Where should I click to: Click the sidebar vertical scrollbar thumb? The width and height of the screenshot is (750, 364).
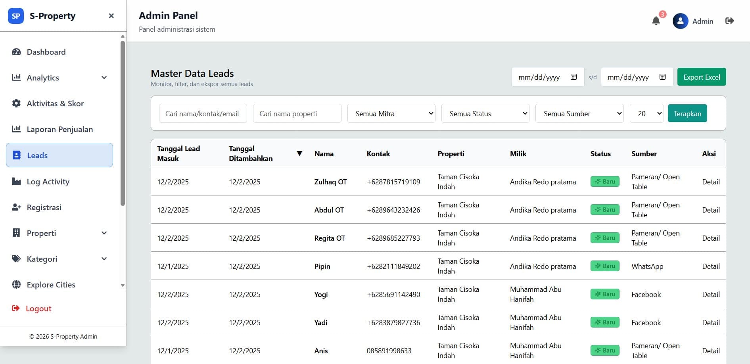coord(123,123)
